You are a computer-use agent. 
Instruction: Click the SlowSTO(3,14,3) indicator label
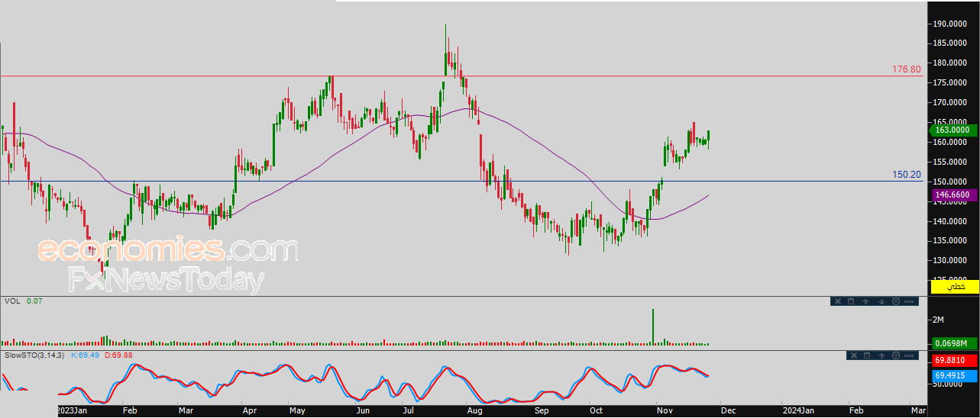35,355
